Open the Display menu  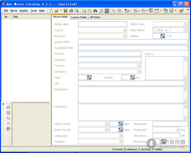24,11
